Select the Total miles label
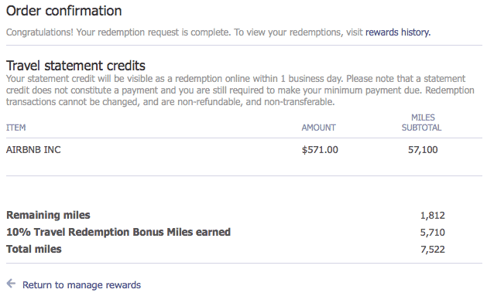The width and height of the screenshot is (487, 303). point(34,250)
